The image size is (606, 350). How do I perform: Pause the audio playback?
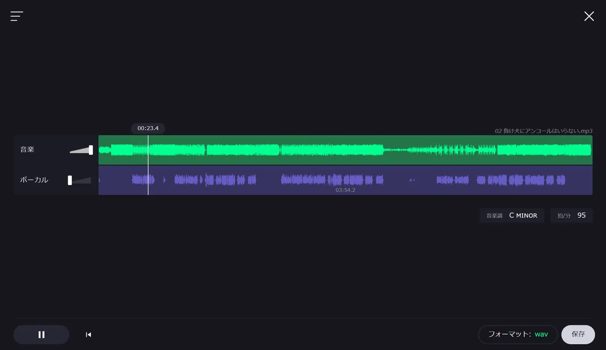tap(41, 334)
